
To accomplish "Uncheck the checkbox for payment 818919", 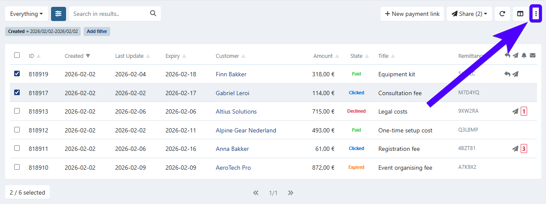I will (17, 74).
